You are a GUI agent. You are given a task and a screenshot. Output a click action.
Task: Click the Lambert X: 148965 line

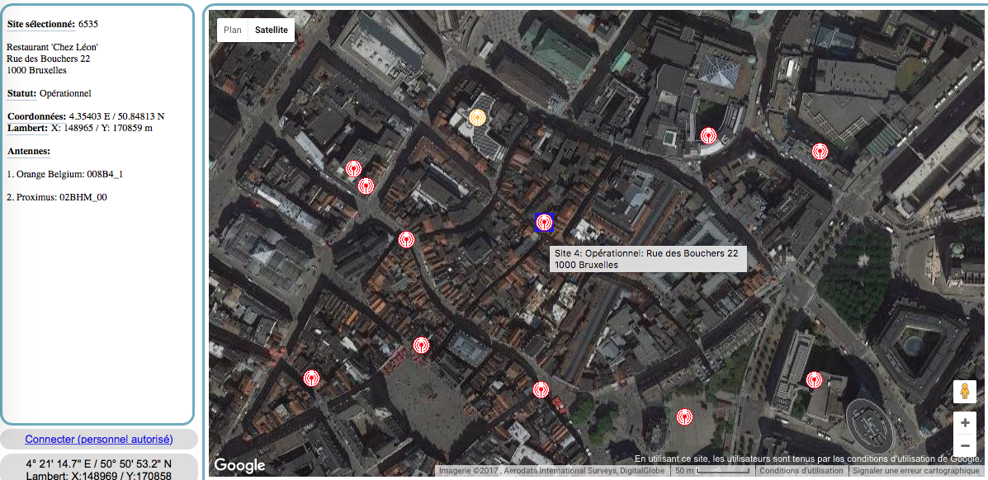click(x=79, y=128)
